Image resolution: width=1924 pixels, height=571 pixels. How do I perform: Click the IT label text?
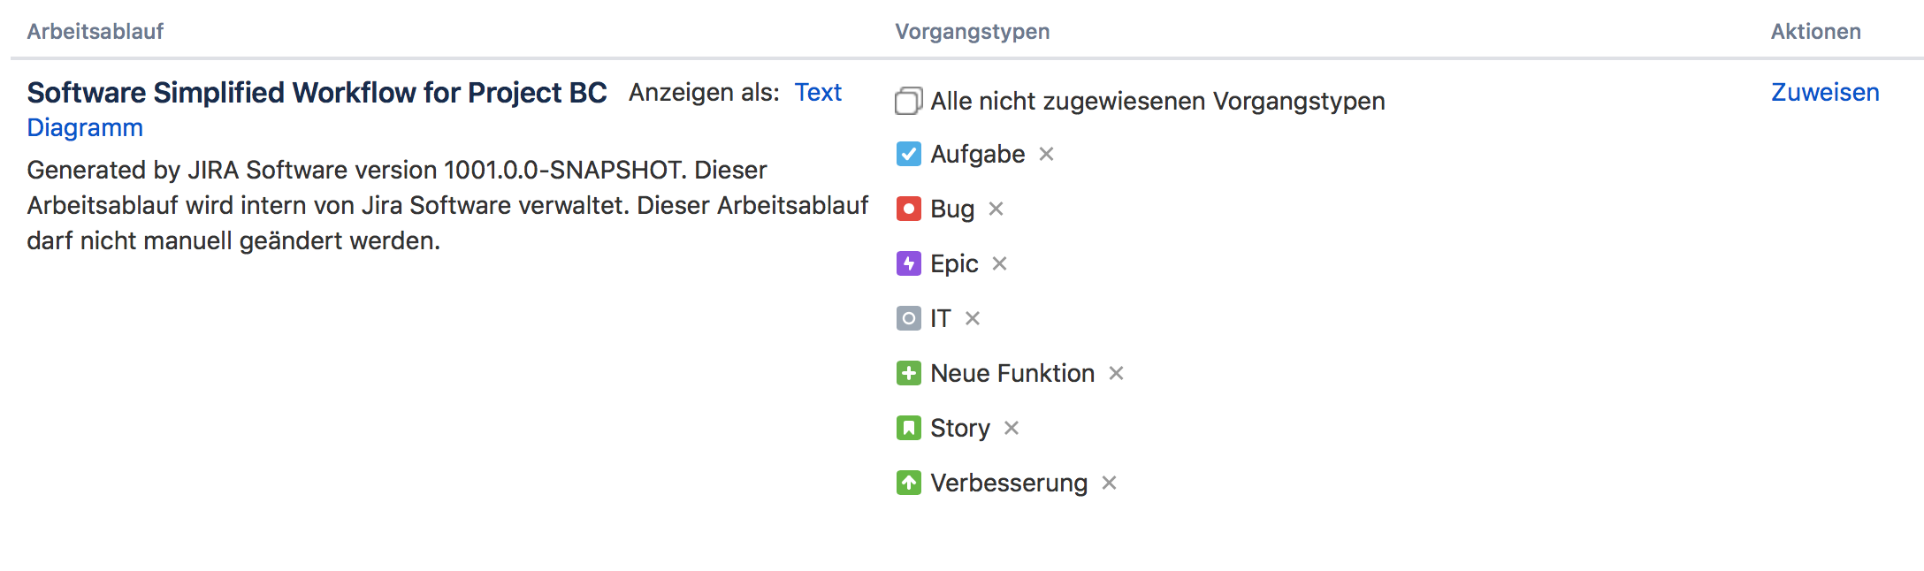pyautogui.click(x=941, y=318)
